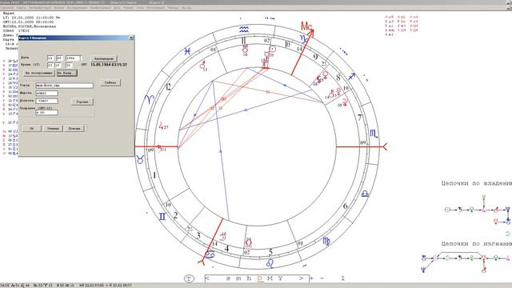
Task: Click the Sagittarius zodiac glyph
Action: tap(351, 77)
